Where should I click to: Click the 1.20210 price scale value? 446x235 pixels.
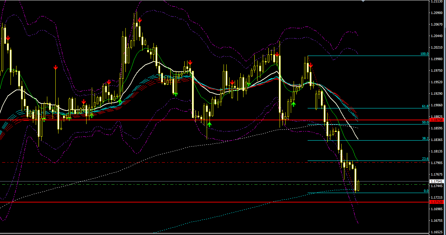[x=437, y=48]
